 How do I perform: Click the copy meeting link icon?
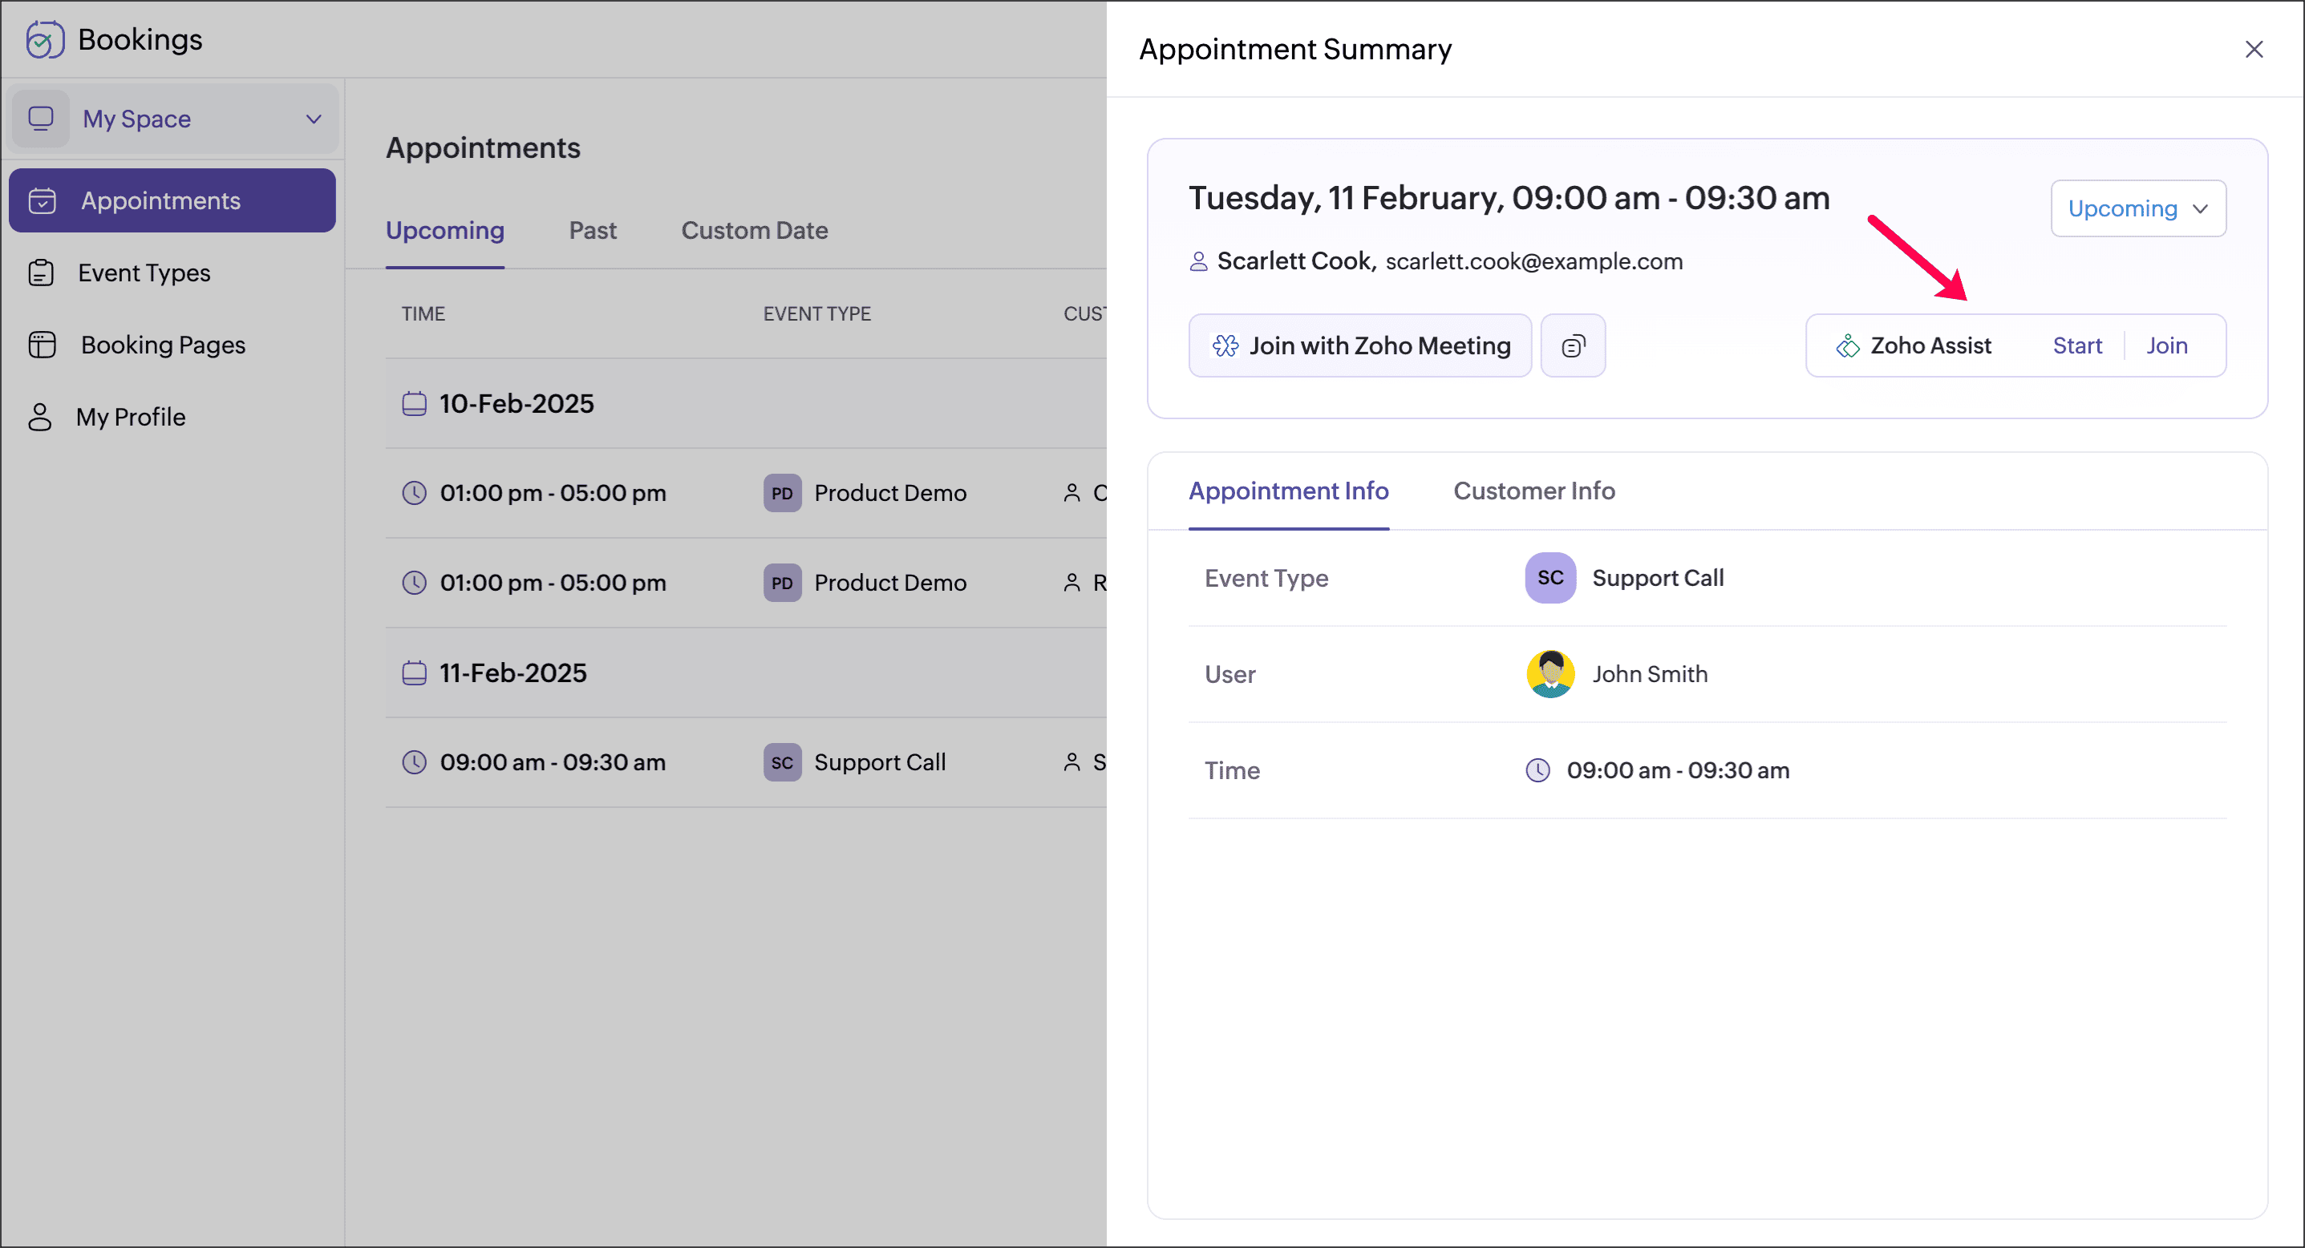pyautogui.click(x=1572, y=345)
